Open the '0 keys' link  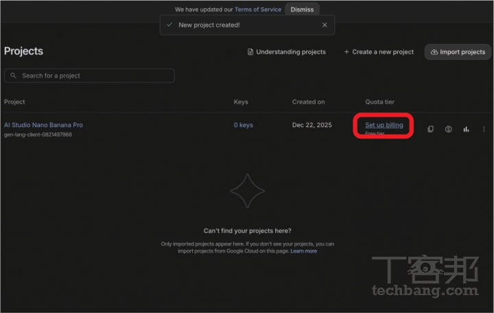pyautogui.click(x=243, y=125)
